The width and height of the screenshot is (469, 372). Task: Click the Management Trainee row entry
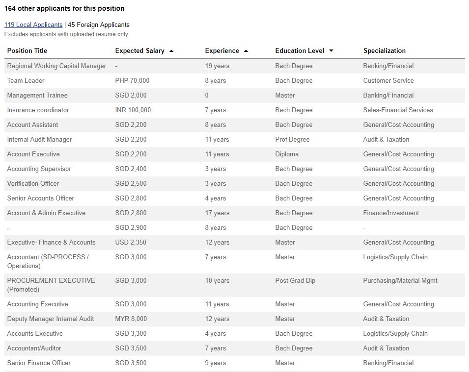pos(235,95)
